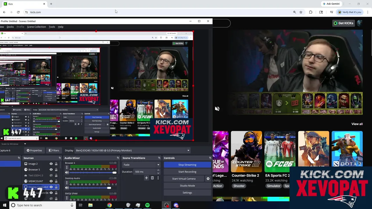Decrease transition duration with down arrow
This screenshot has width=372, height=209.
pyautogui.click(x=158, y=173)
